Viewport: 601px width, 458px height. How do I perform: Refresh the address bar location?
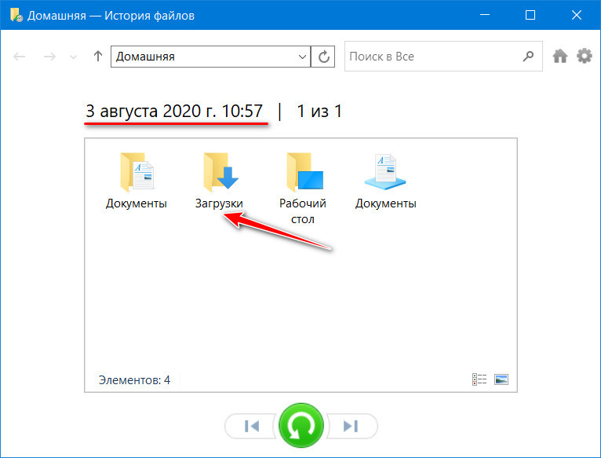tap(323, 57)
